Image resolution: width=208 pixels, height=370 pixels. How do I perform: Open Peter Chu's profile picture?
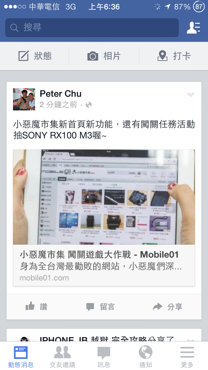(24, 99)
